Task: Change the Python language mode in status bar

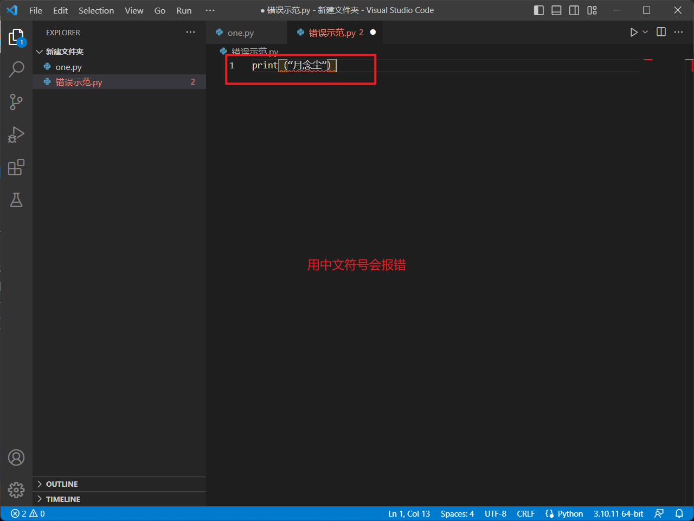Action: [570, 513]
